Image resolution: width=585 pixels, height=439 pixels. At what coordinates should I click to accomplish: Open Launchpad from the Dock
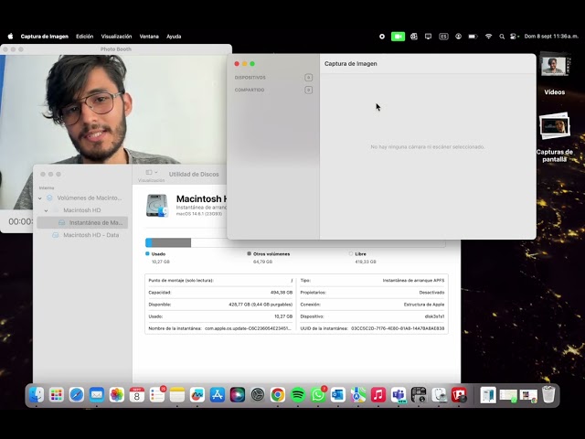[57, 395]
